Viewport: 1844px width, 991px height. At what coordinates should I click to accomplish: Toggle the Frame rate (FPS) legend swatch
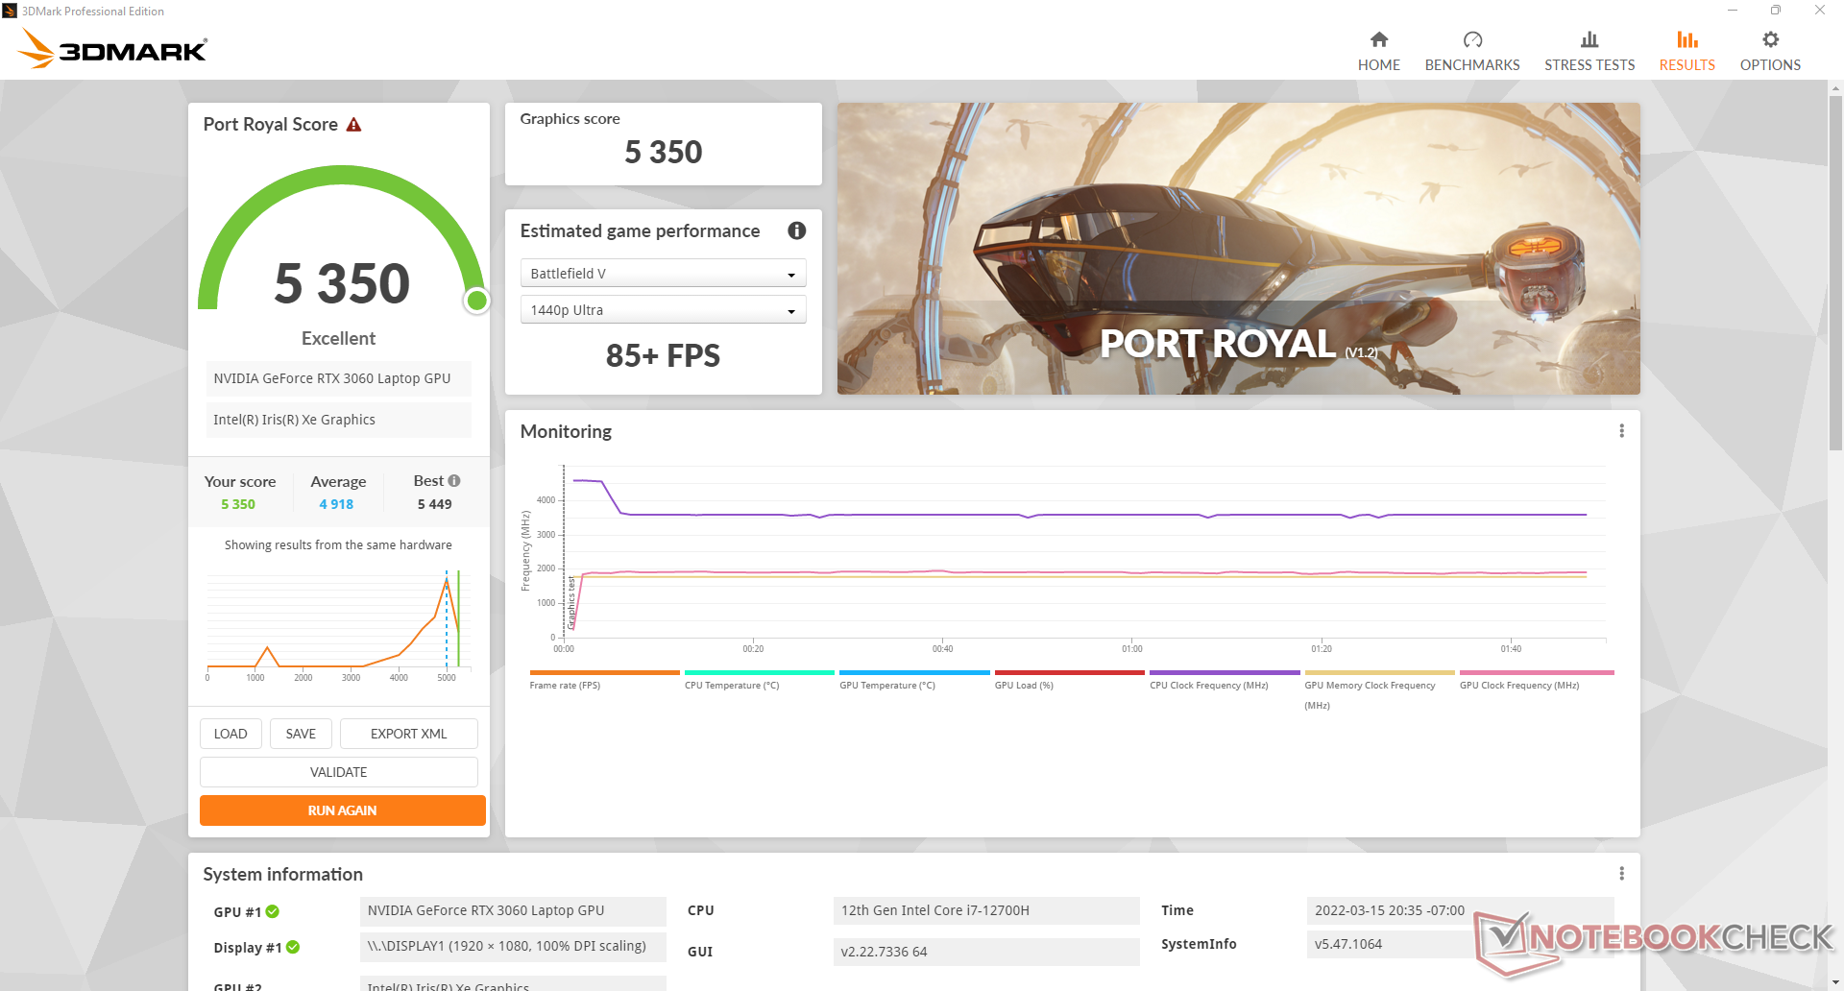(604, 673)
